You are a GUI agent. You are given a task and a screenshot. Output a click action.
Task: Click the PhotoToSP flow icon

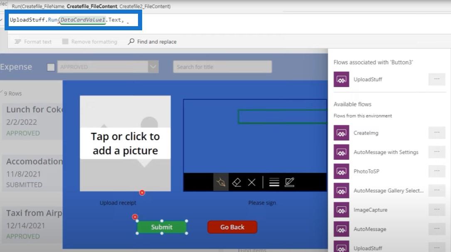tap(341, 171)
